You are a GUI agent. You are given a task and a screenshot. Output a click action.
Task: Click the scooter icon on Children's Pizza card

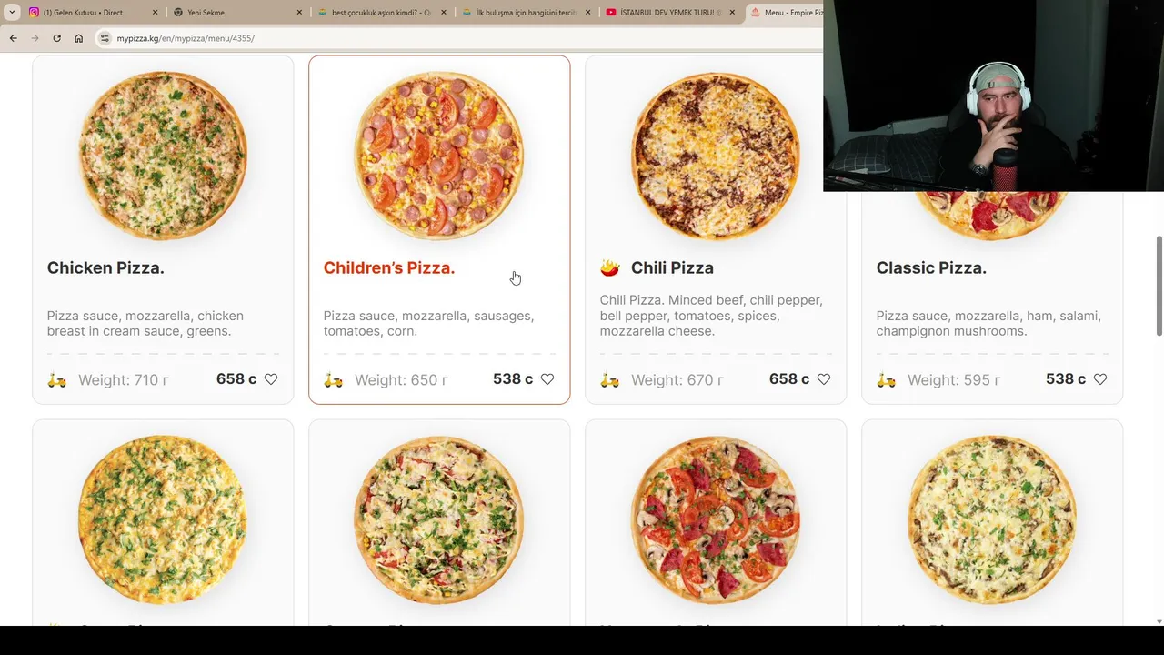[334, 380]
